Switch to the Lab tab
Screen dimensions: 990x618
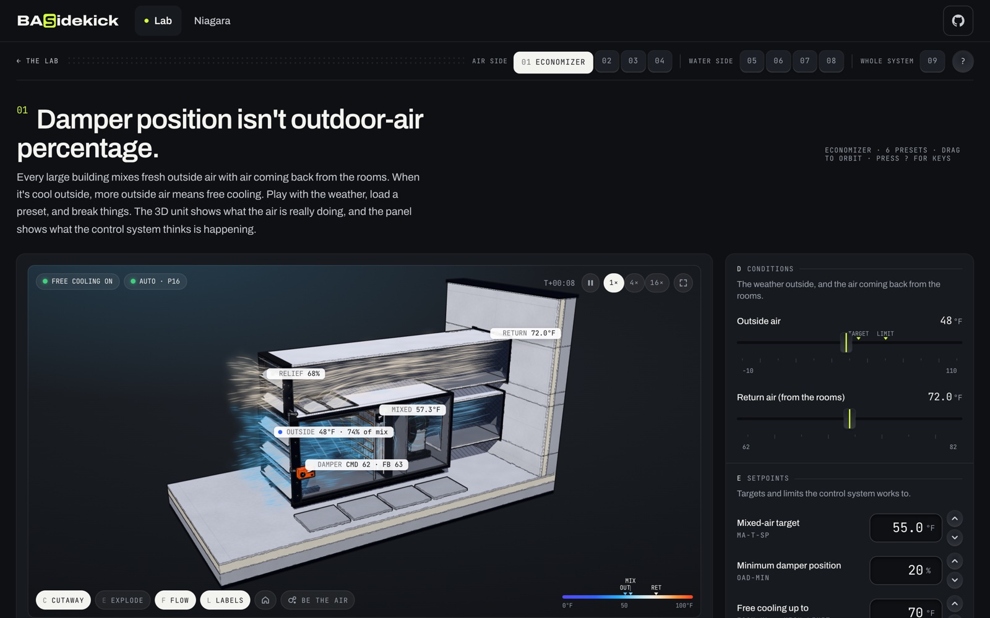pyautogui.click(x=158, y=21)
